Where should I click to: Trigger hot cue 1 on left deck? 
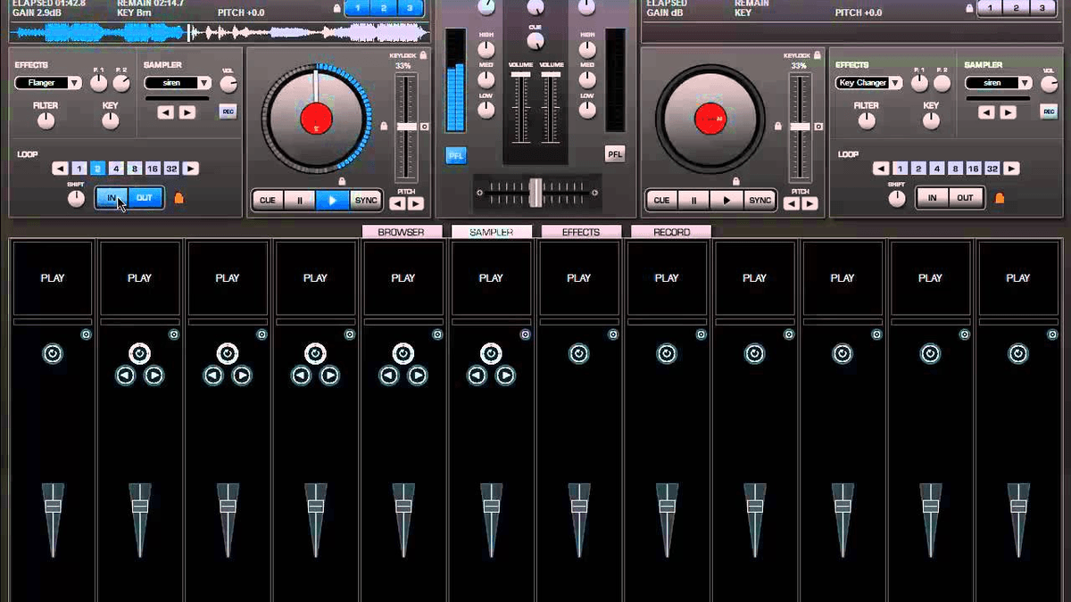358,8
